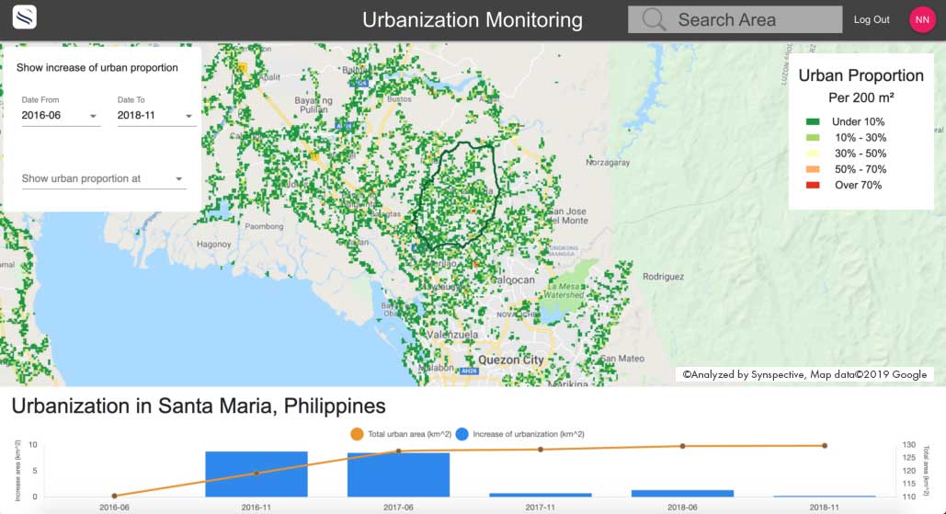Click the Under 10% legend swatch
946x514 pixels.
(x=813, y=122)
